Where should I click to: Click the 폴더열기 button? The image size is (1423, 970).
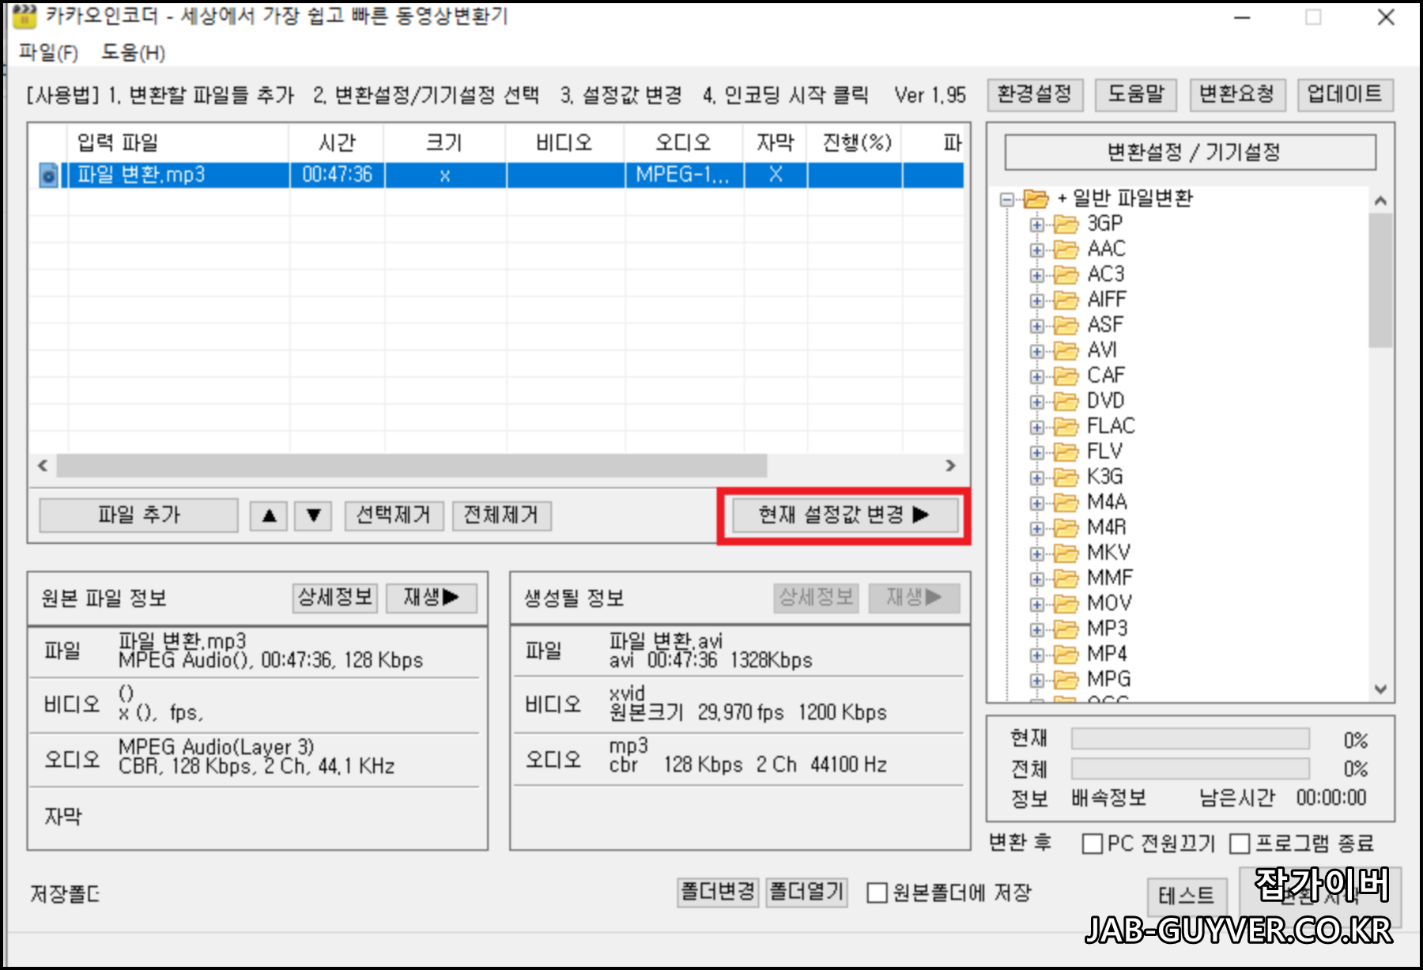pyautogui.click(x=806, y=893)
